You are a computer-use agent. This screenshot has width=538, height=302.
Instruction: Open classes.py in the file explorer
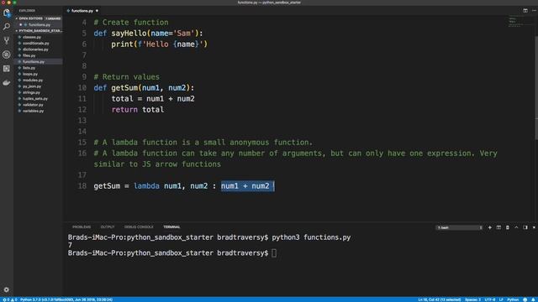click(x=32, y=37)
